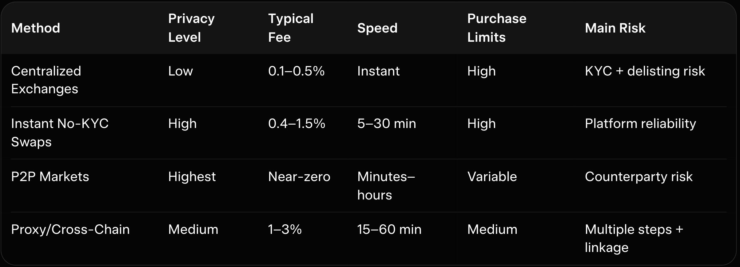Click the Privacy Level column header
Image resolution: width=740 pixels, height=267 pixels.
(191, 28)
